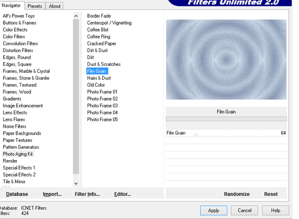This screenshot has width=299, height=219.
Task: Click the category list scroll up arrow
Action: tap(76, 16)
